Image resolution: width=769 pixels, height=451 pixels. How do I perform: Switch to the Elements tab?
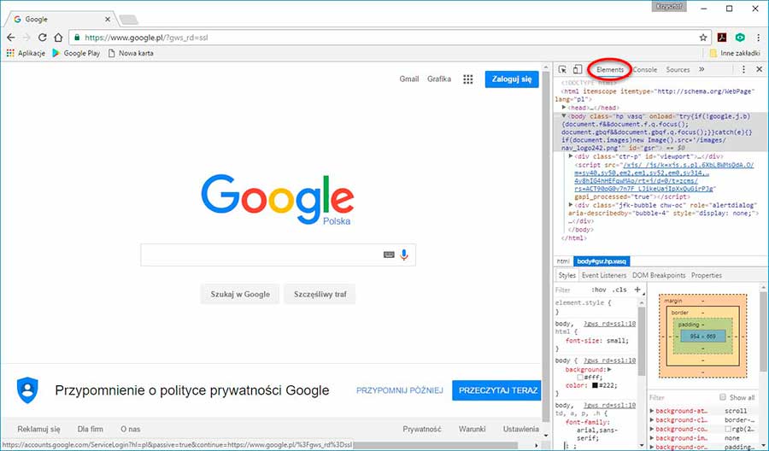click(x=610, y=69)
